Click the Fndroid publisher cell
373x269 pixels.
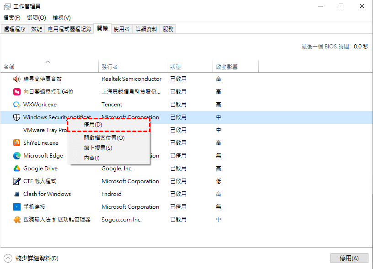pyautogui.click(x=112, y=194)
